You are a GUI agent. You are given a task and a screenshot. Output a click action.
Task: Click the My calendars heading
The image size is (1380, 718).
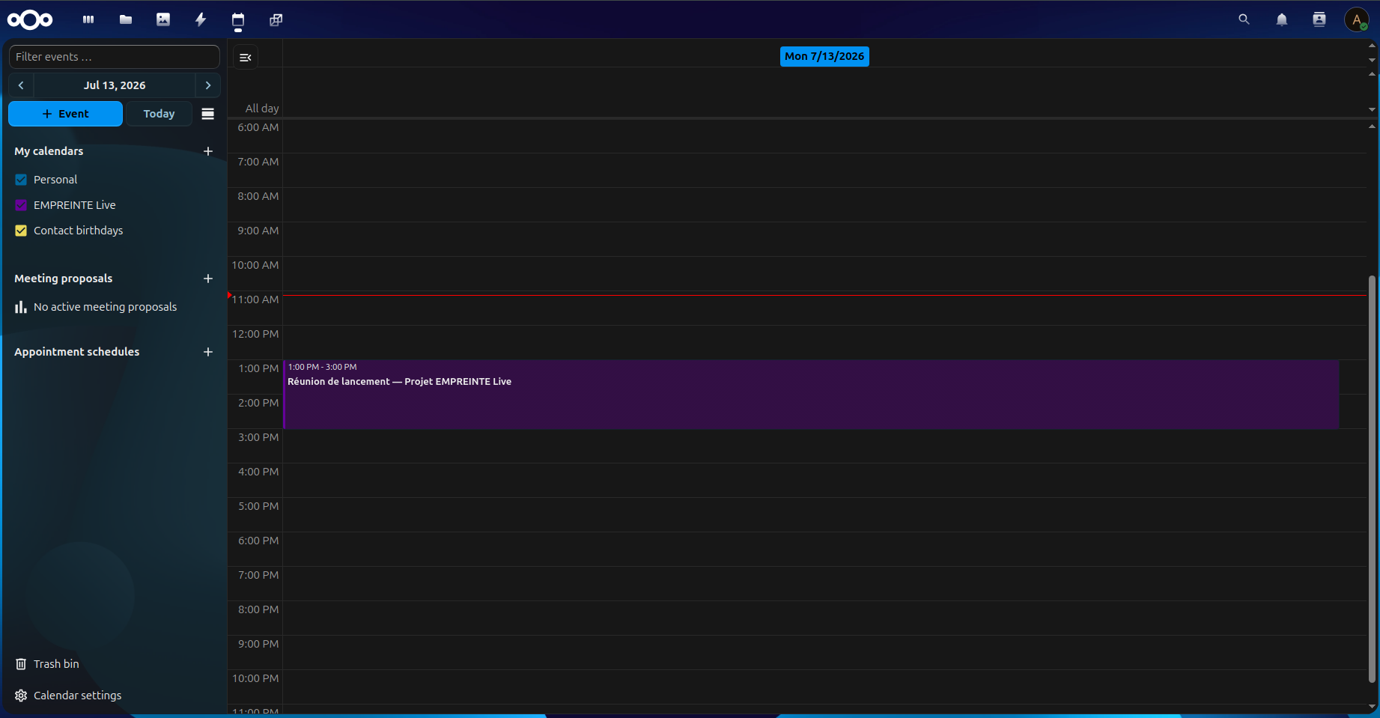pos(49,151)
